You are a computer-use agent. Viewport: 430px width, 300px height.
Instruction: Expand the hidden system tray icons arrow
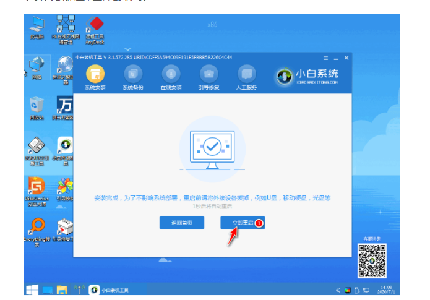(337, 289)
